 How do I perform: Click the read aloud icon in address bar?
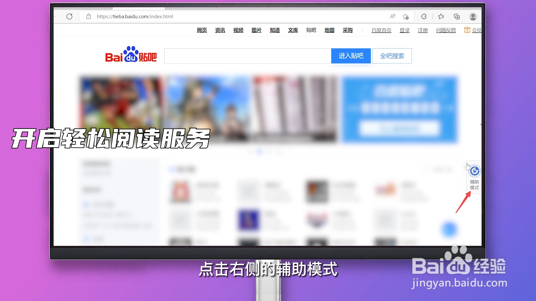[393, 16]
